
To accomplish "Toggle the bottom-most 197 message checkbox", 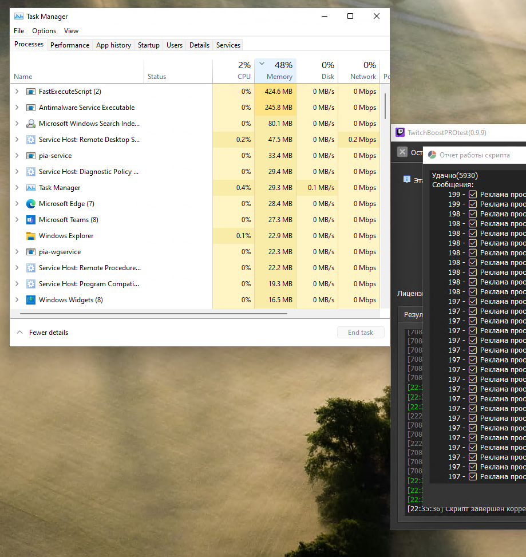I will [473, 477].
